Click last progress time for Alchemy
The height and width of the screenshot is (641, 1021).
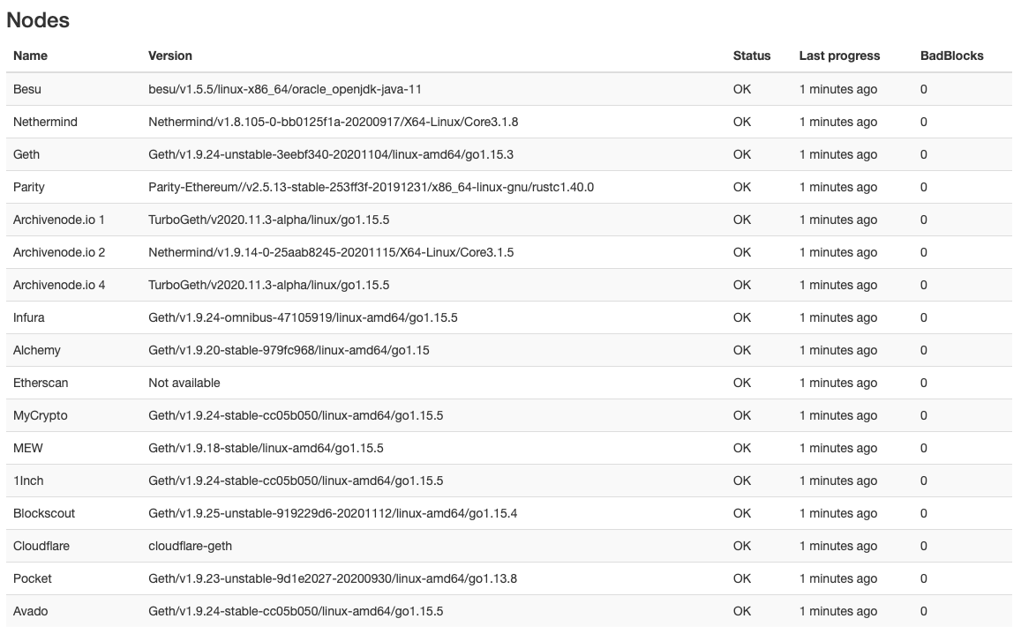838,350
